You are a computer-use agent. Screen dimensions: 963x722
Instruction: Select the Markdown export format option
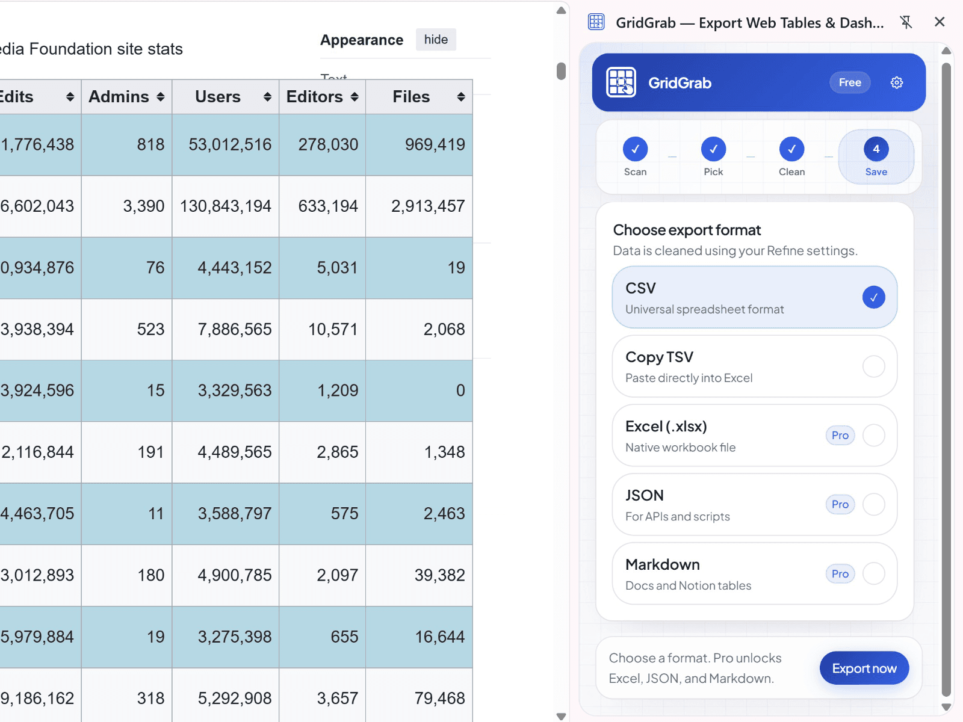pos(755,574)
